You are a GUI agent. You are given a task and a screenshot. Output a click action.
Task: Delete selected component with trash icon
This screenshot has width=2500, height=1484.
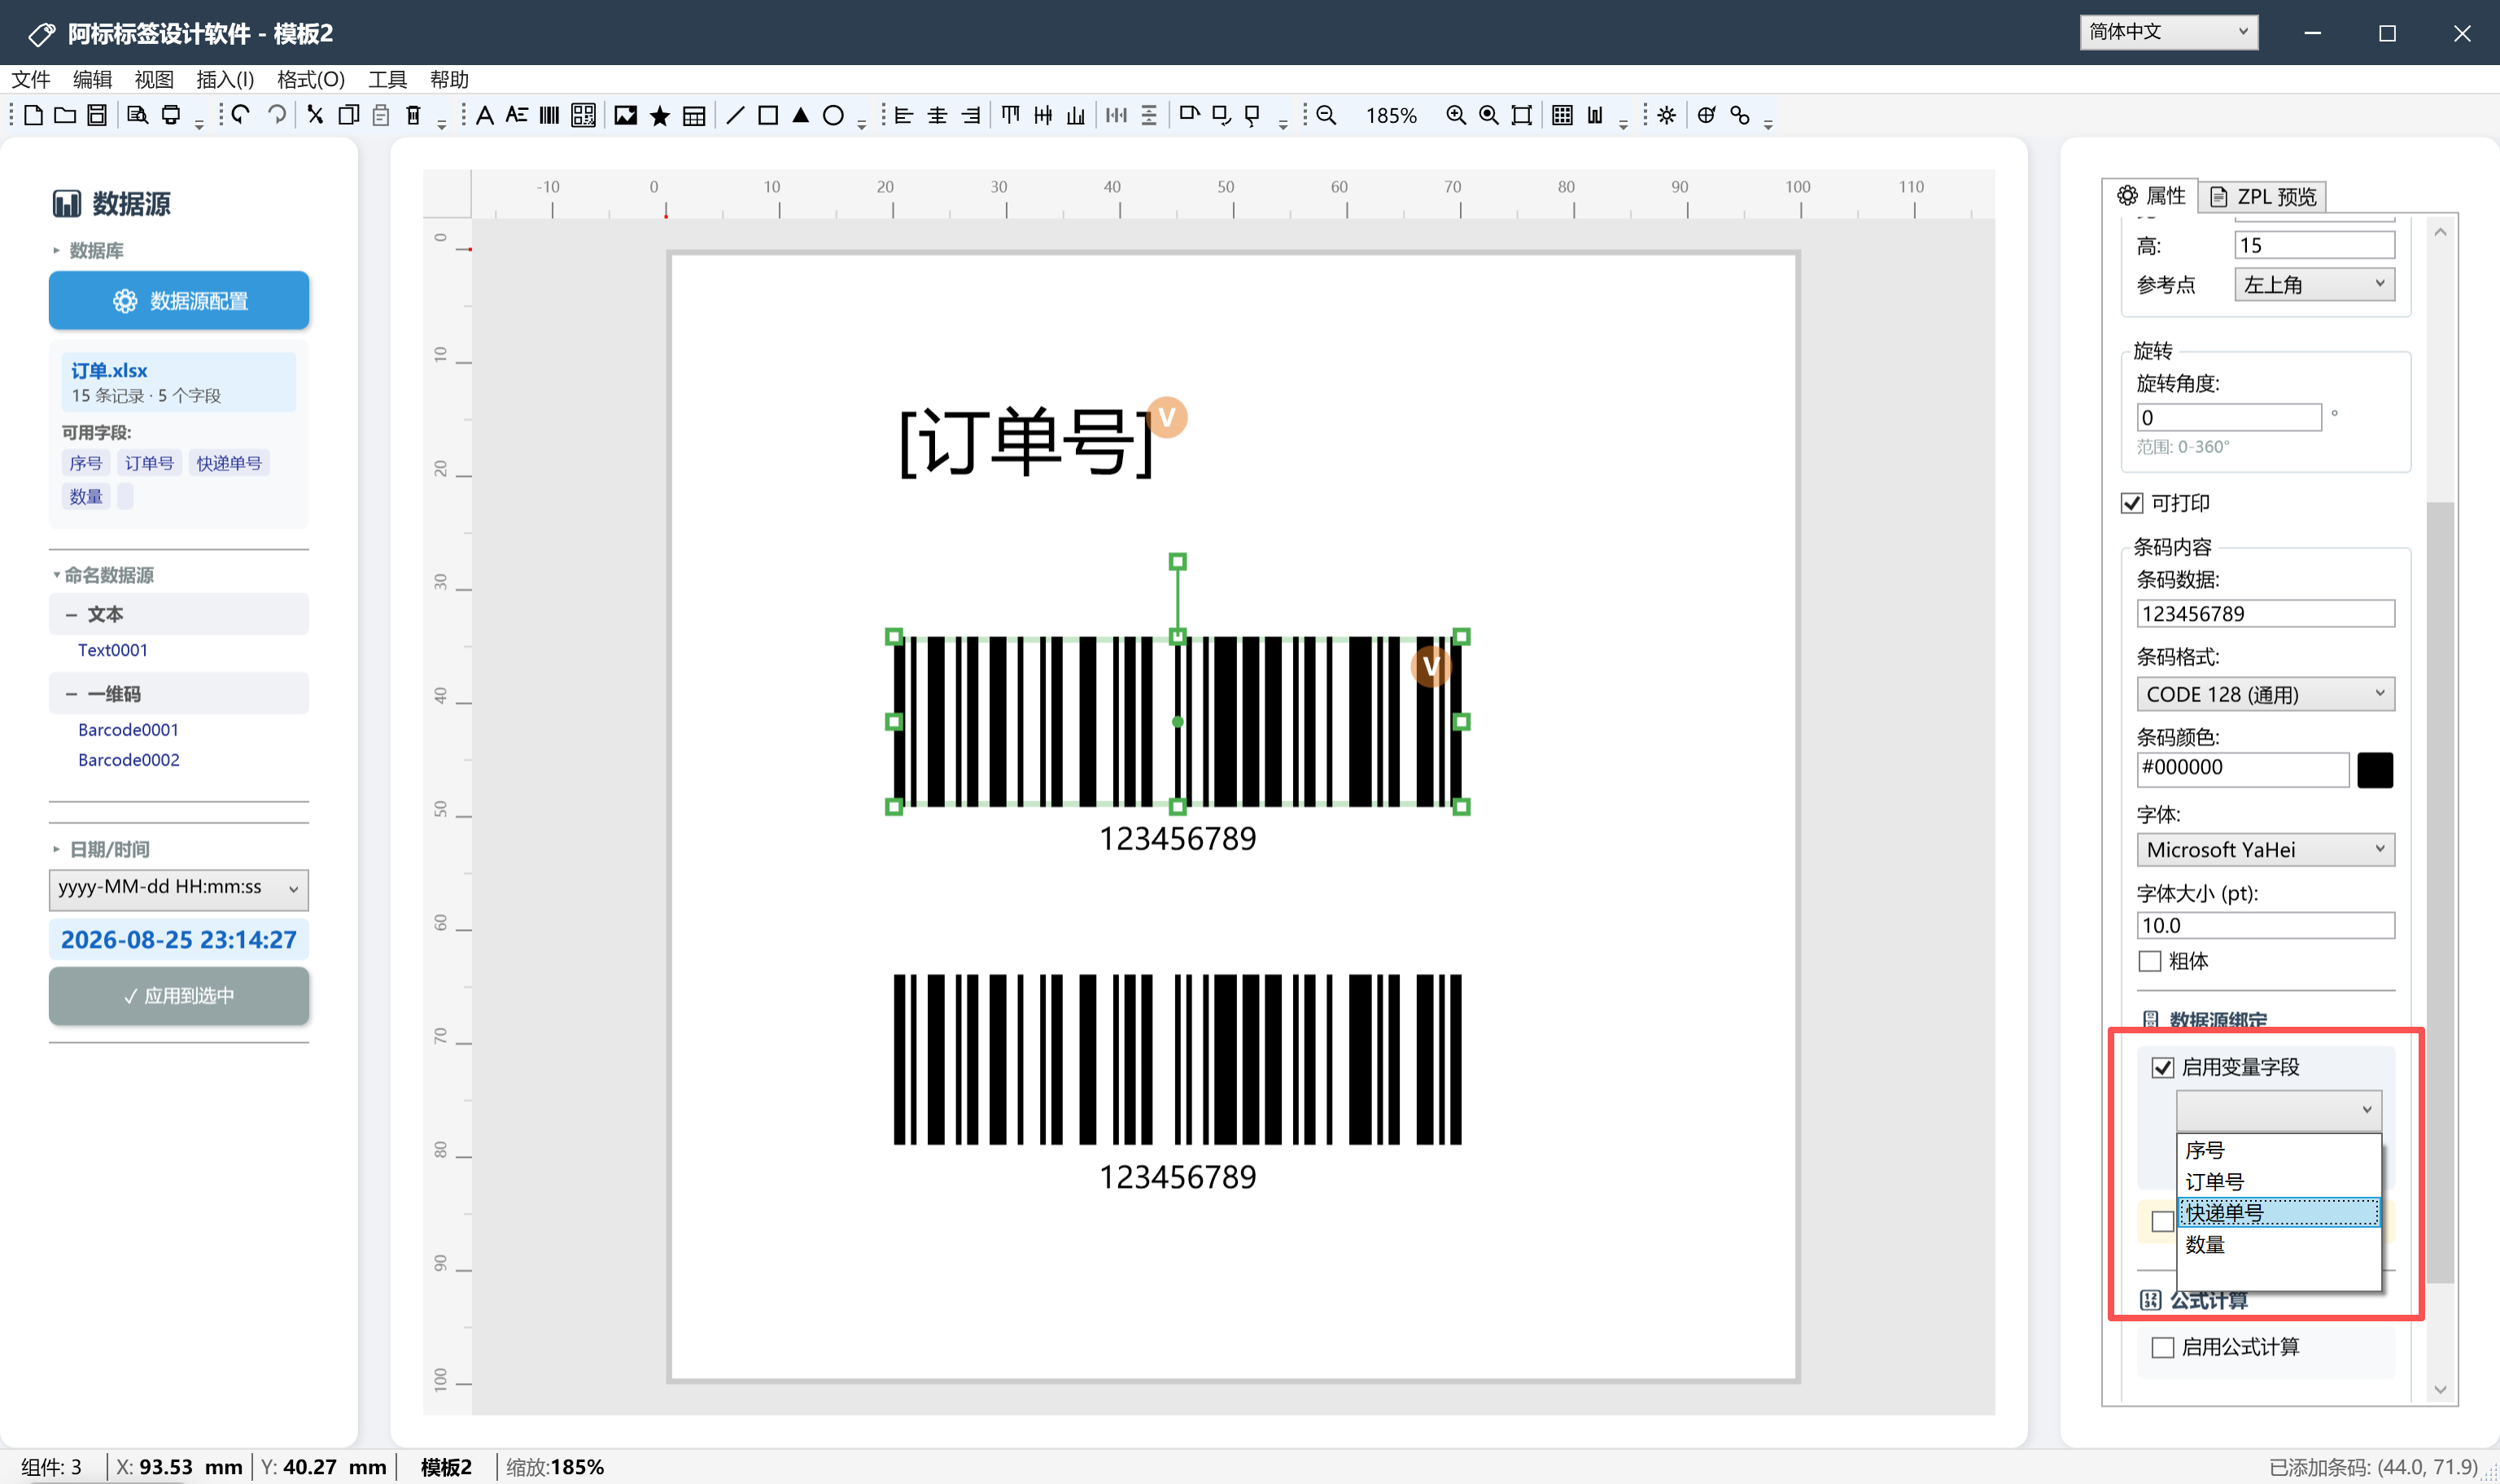pos(413,116)
